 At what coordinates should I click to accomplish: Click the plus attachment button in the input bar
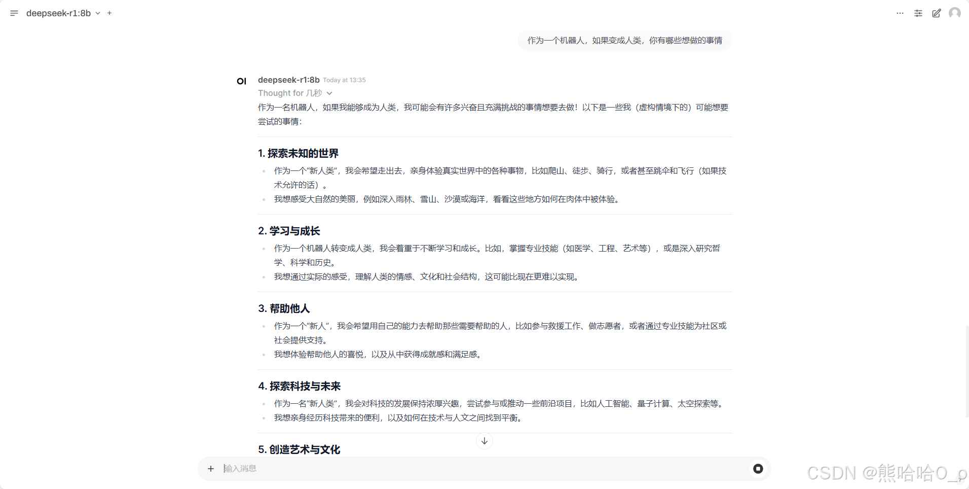coord(211,469)
